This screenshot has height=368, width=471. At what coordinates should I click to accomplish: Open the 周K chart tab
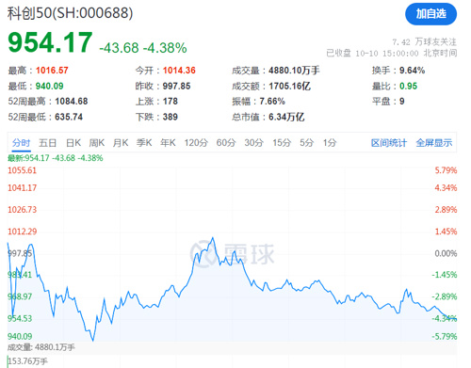(97, 143)
